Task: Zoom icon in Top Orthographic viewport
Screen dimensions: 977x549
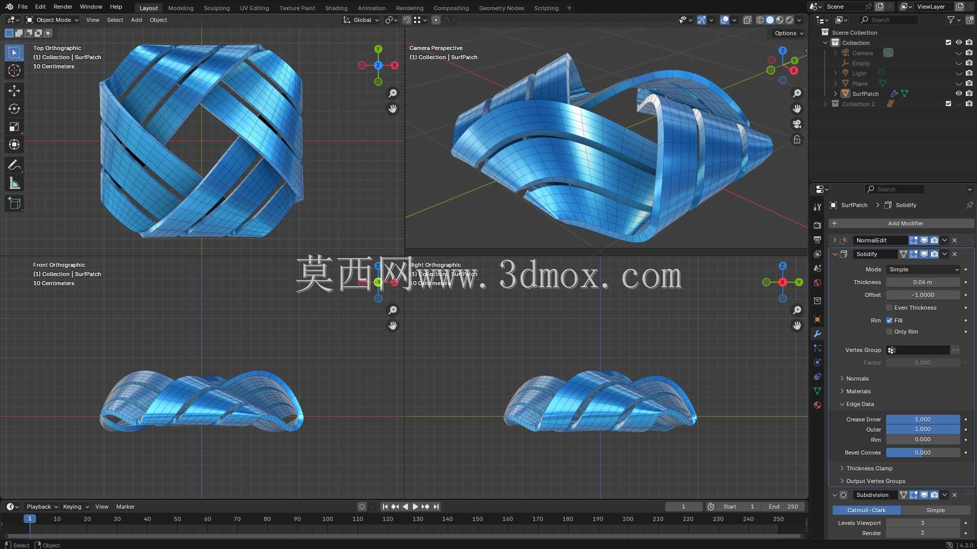Action: [393, 93]
